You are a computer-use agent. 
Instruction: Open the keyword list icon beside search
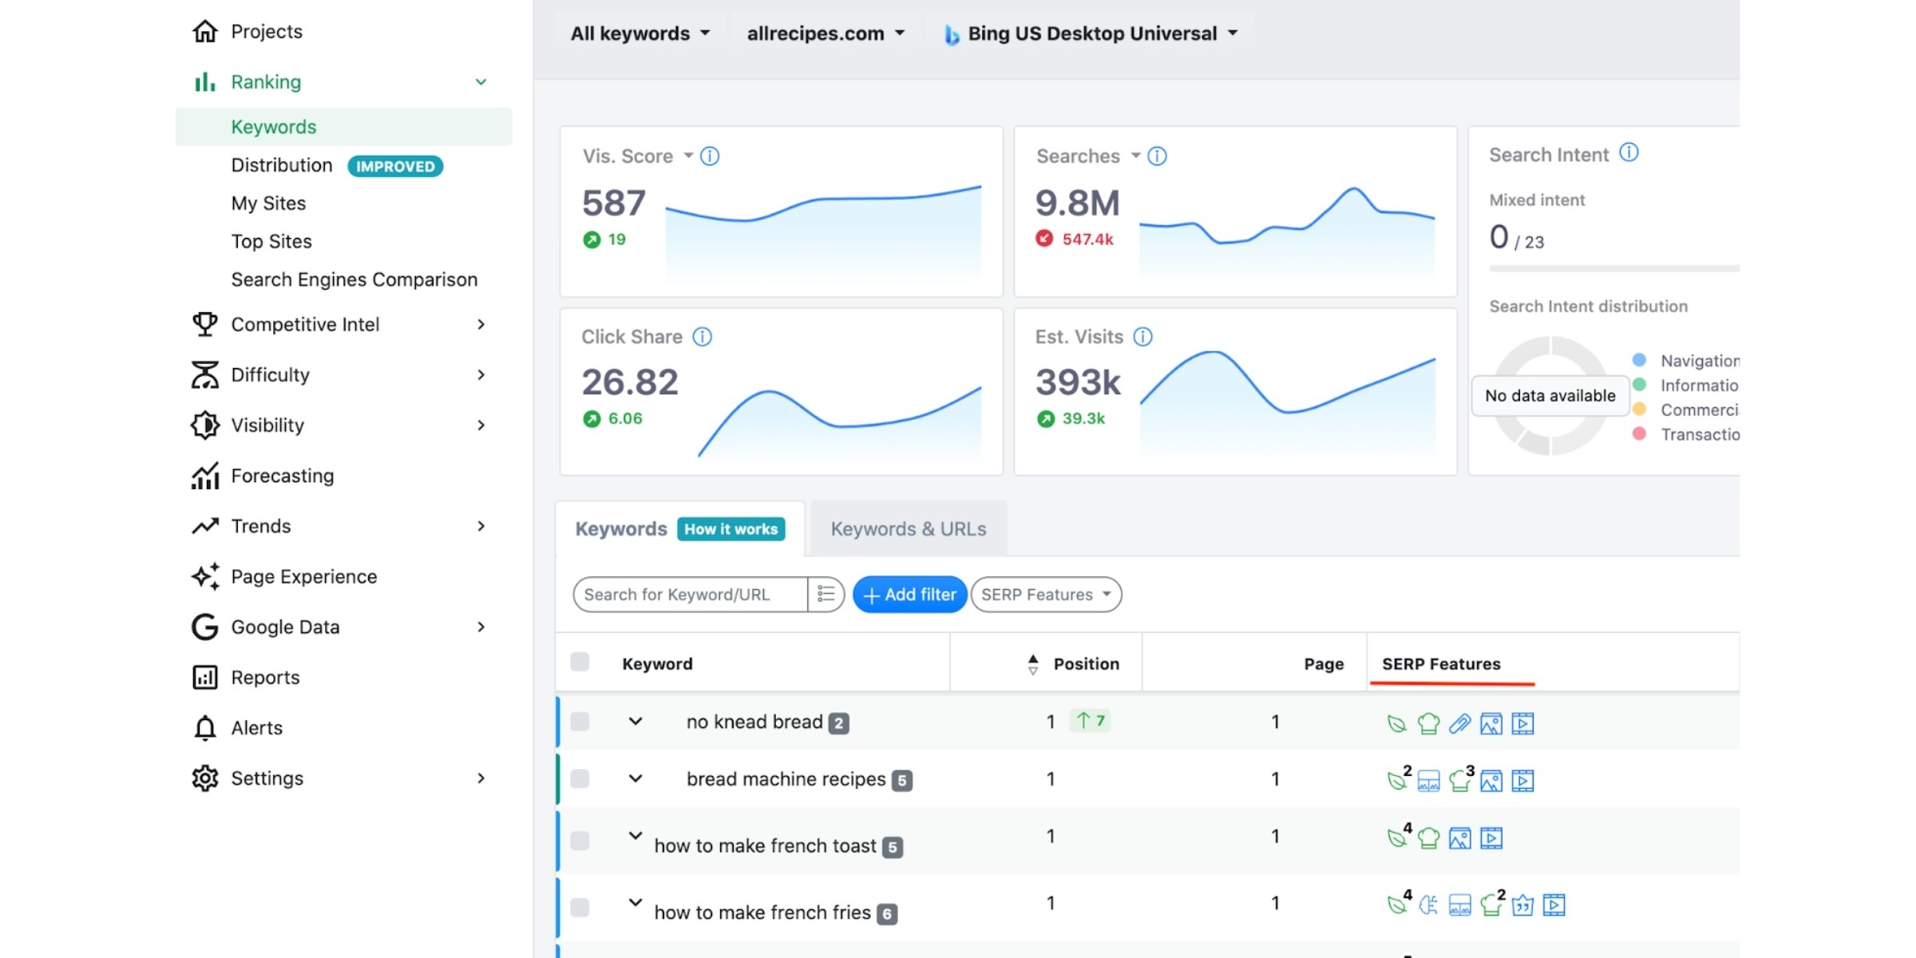825,595
